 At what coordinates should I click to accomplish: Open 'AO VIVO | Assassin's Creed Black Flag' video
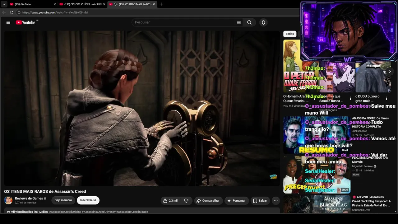pyautogui.click(x=372, y=201)
